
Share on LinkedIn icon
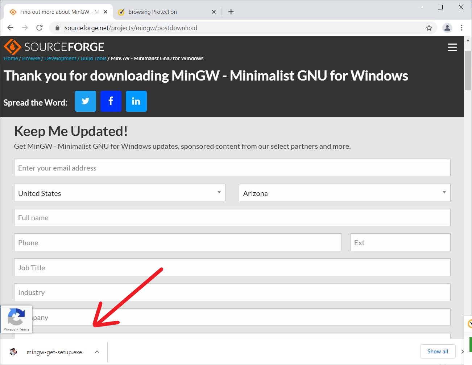[x=136, y=101]
